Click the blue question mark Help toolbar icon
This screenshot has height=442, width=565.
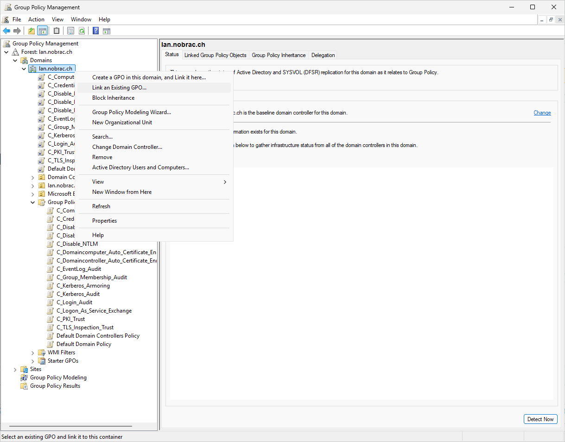point(95,31)
